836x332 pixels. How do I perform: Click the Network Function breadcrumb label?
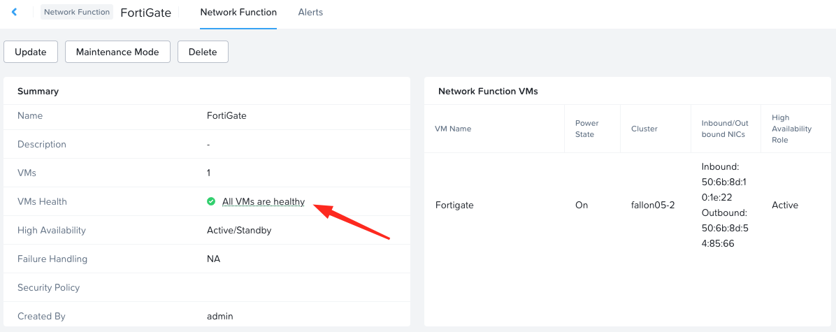click(x=77, y=12)
